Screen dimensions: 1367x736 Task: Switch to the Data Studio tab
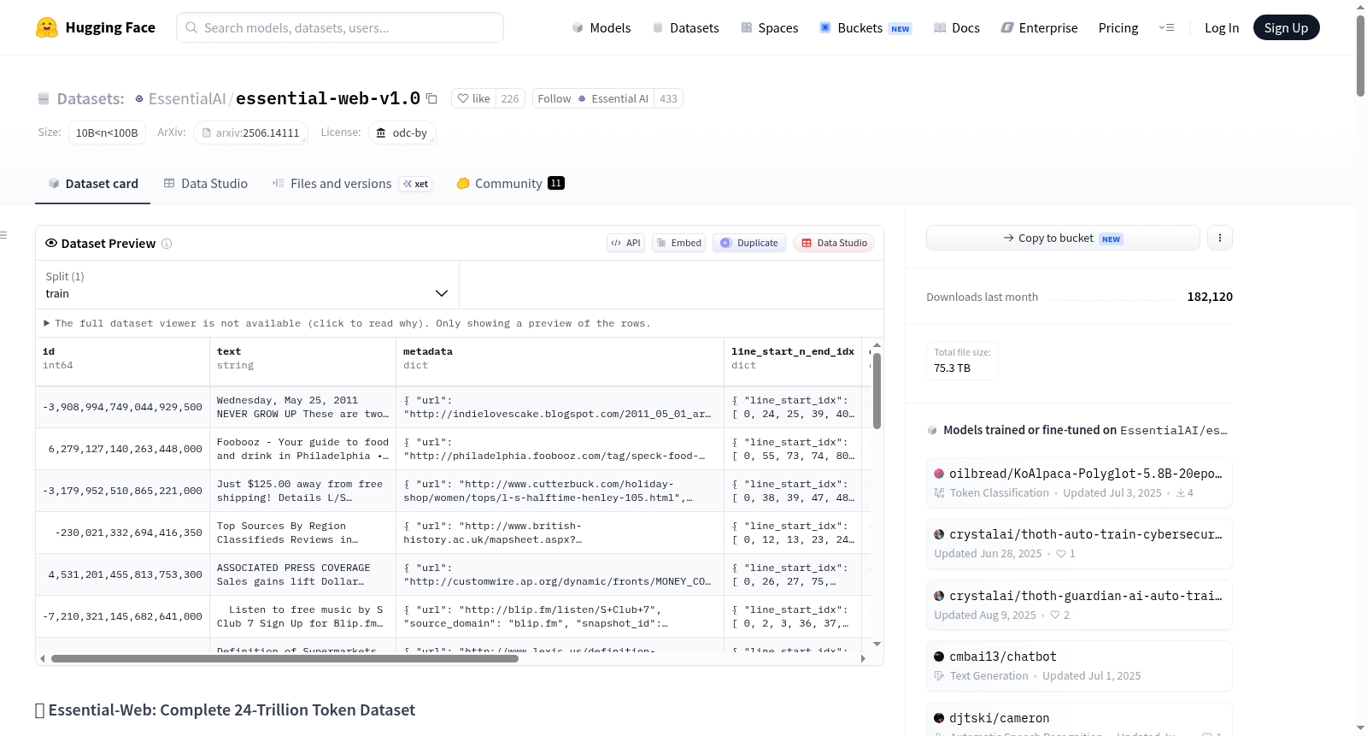click(x=206, y=184)
